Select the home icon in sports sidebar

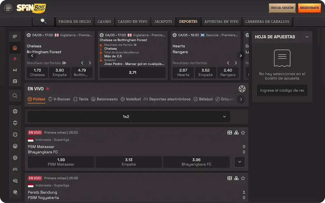pos(15,48)
